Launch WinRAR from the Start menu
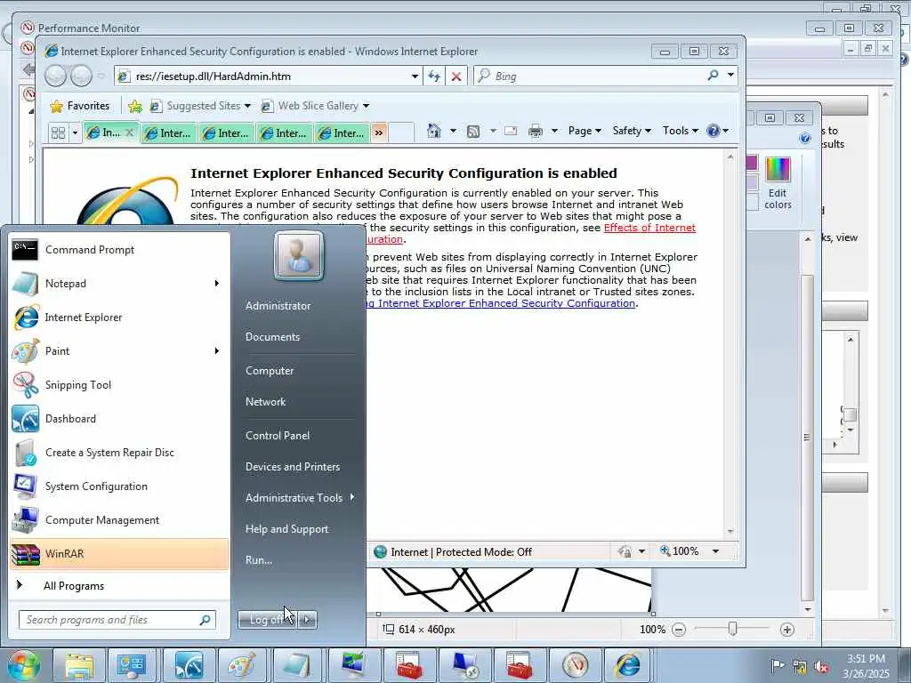The height and width of the screenshot is (683, 911). (x=119, y=553)
